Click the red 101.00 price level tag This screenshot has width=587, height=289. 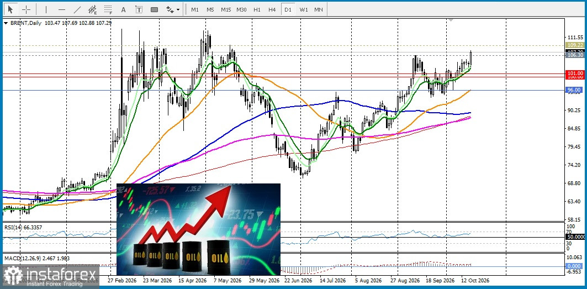[x=575, y=73]
